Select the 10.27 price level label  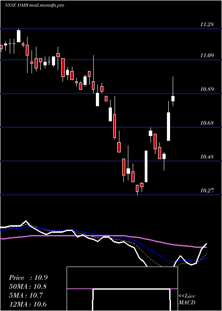pyautogui.click(x=207, y=191)
